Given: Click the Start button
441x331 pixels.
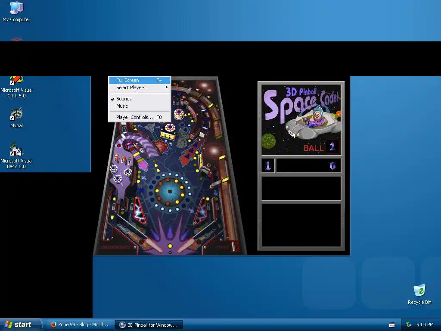Looking at the screenshot, I should click(20, 325).
